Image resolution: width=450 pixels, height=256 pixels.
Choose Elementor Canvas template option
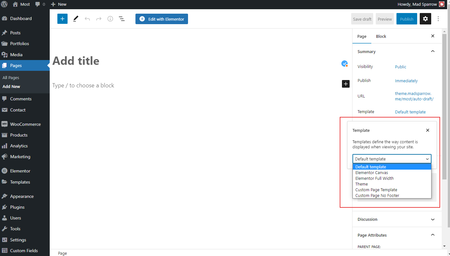tap(392, 172)
